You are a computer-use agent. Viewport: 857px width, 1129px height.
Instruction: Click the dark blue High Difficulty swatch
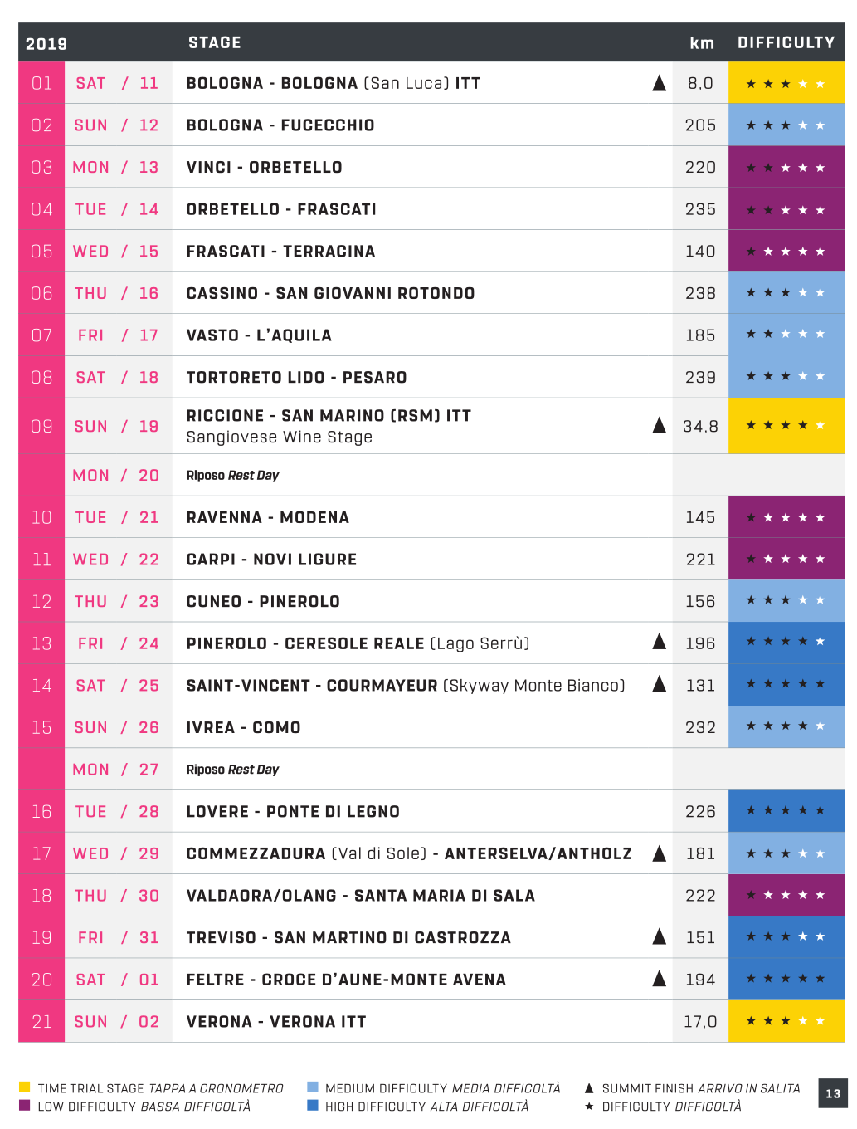click(313, 1106)
